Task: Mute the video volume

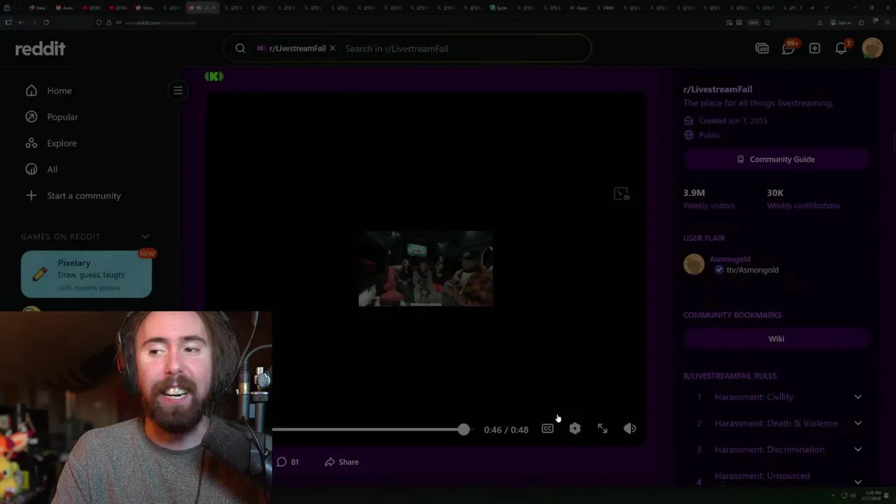Action: tap(630, 428)
